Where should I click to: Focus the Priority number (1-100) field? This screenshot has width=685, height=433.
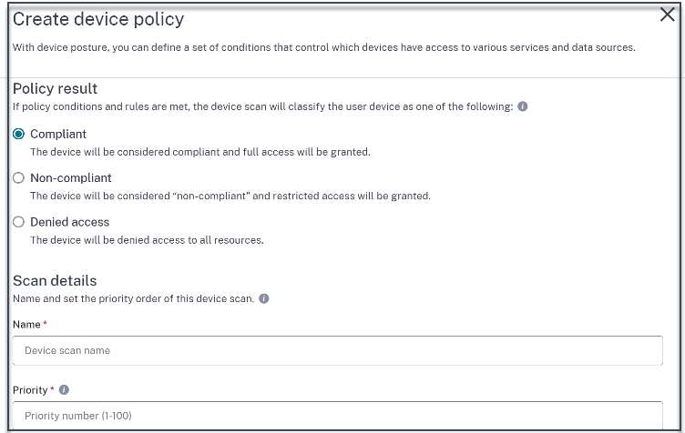[x=337, y=416]
